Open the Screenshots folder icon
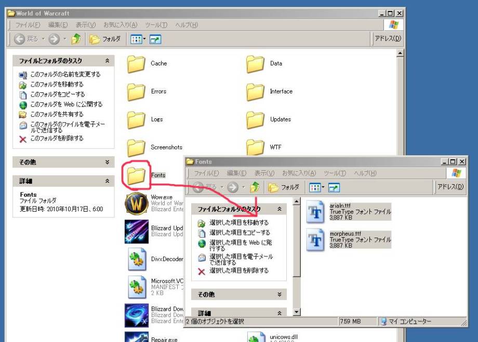 [136, 147]
